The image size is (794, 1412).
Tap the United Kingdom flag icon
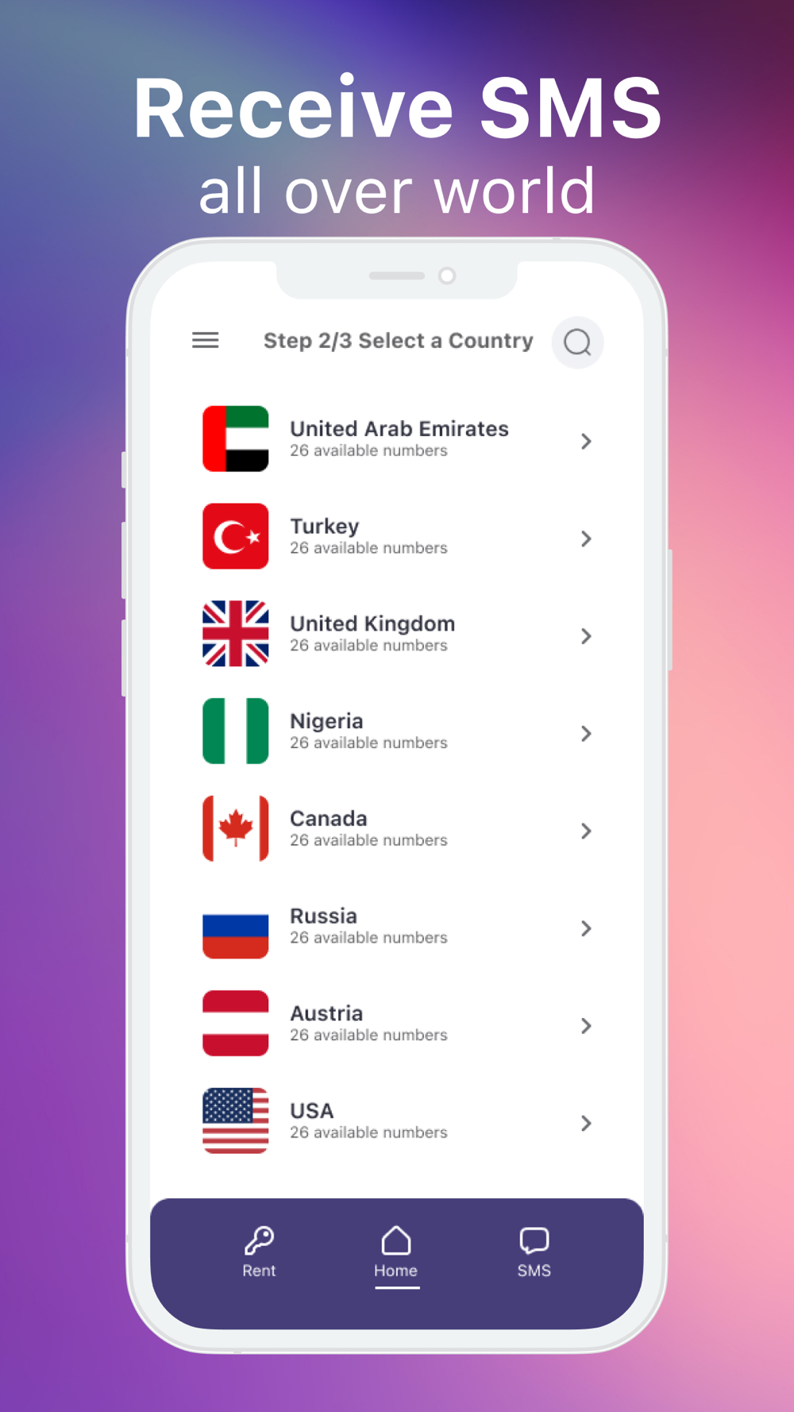[x=236, y=634]
